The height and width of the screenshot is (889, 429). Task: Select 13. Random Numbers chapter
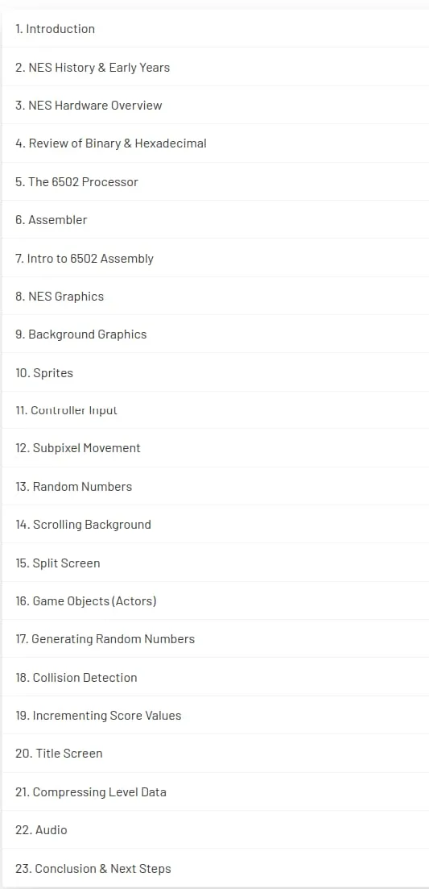(215, 487)
